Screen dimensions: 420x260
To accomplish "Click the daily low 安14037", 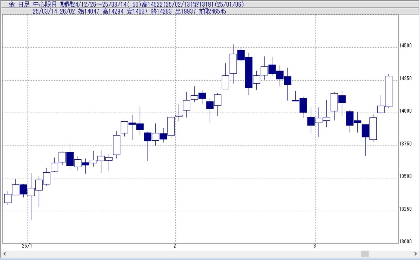I will click(x=137, y=11).
